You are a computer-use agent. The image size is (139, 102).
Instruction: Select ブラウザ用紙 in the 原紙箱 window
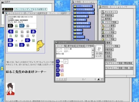110,22
